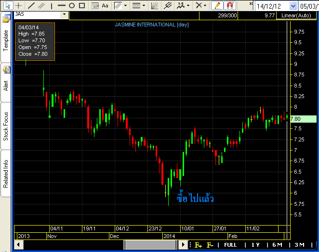Toggle the pencil drawing mode button
Image resolution: width=319 pixels, height=252 pixels.
click(x=217, y=5)
